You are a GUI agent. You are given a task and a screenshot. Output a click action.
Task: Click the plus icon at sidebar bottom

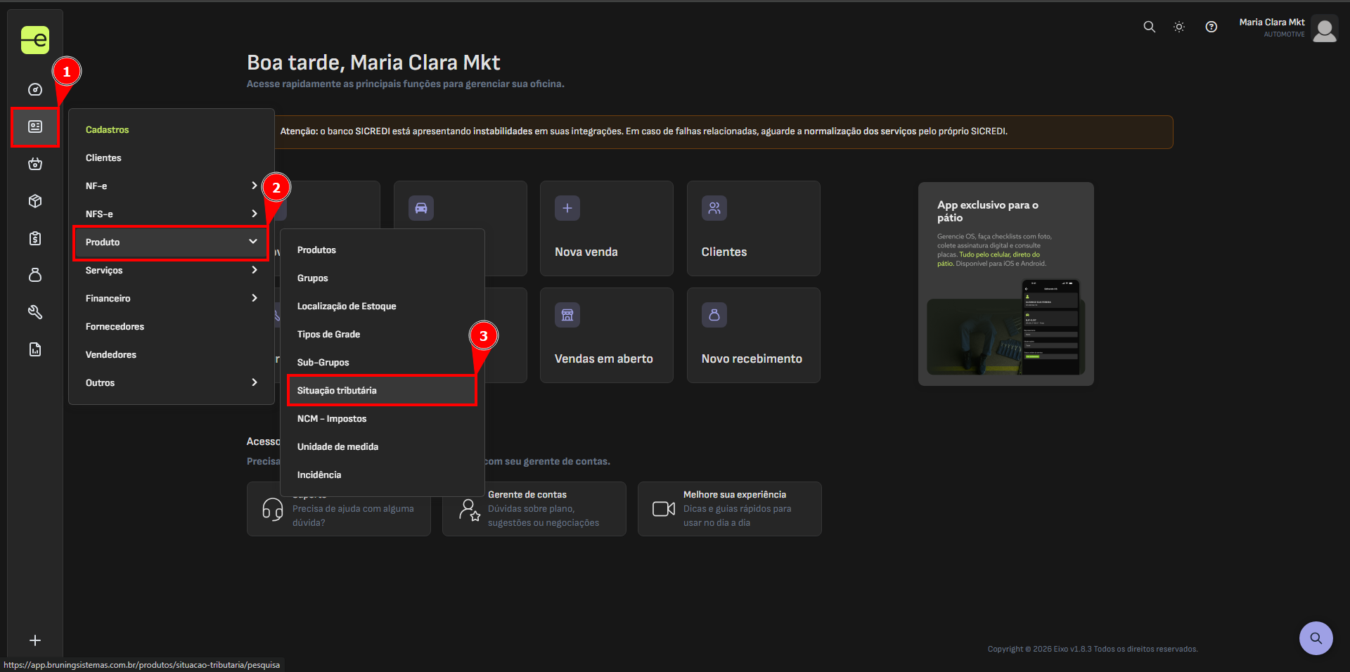[x=35, y=640]
